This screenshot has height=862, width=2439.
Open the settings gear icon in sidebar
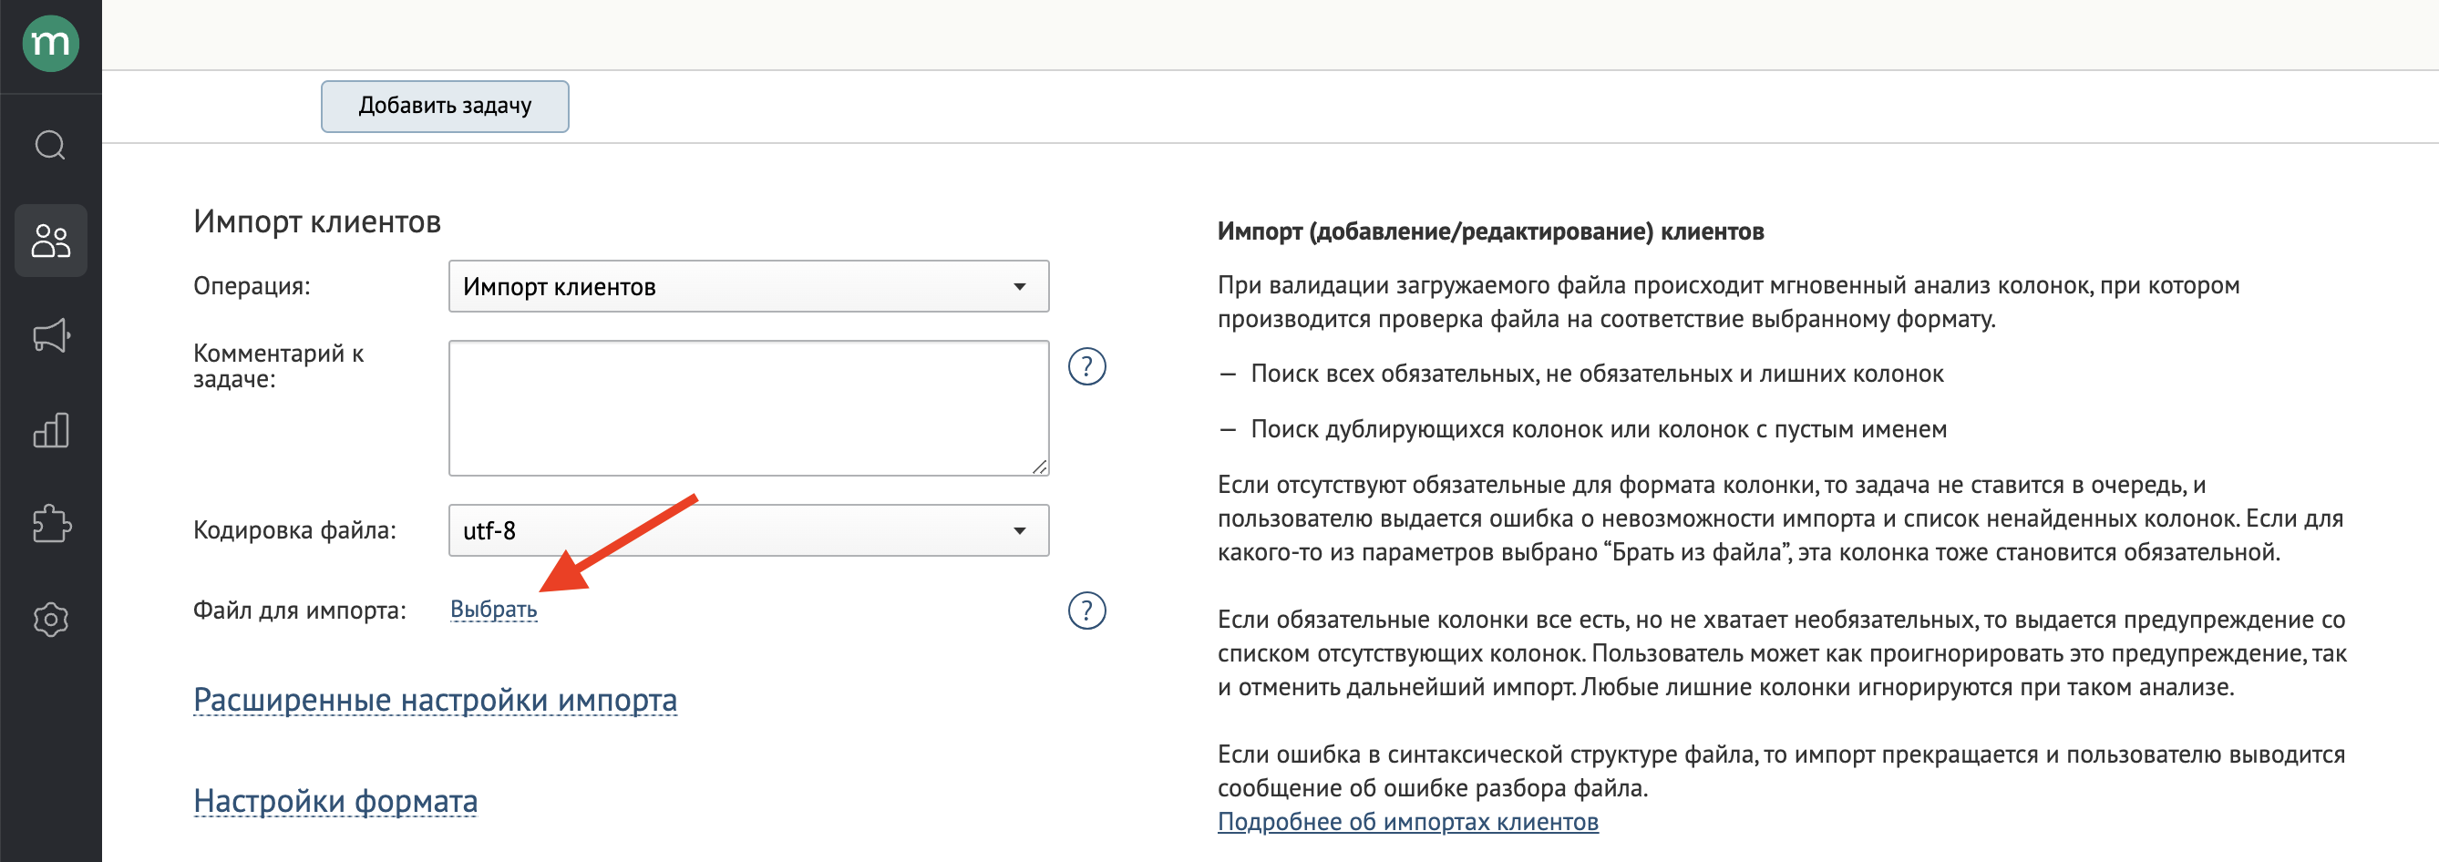pyautogui.click(x=50, y=620)
